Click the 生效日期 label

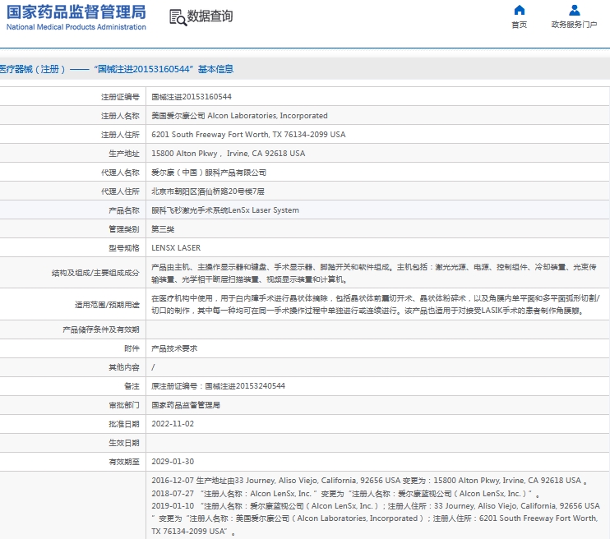124,443
